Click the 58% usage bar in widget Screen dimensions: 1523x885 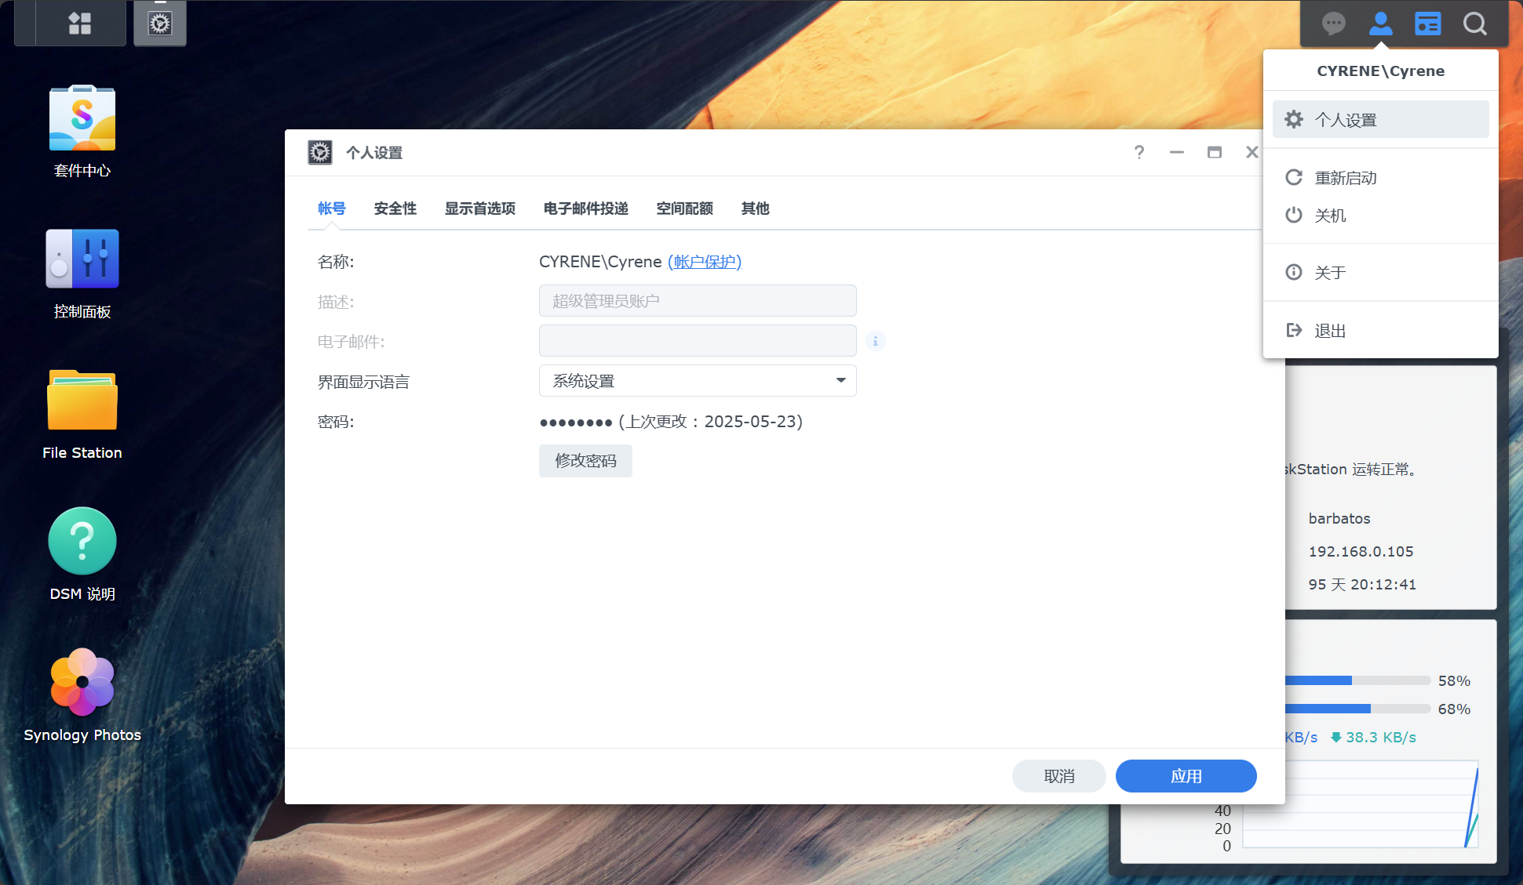pyautogui.click(x=1357, y=680)
